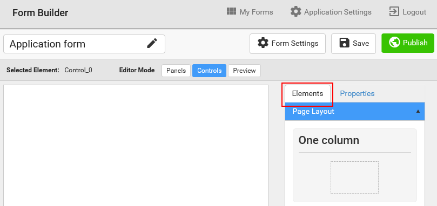Screen dimensions: 437x206
Task: Collapse the Page Layout section arrow
Action: [418, 111]
